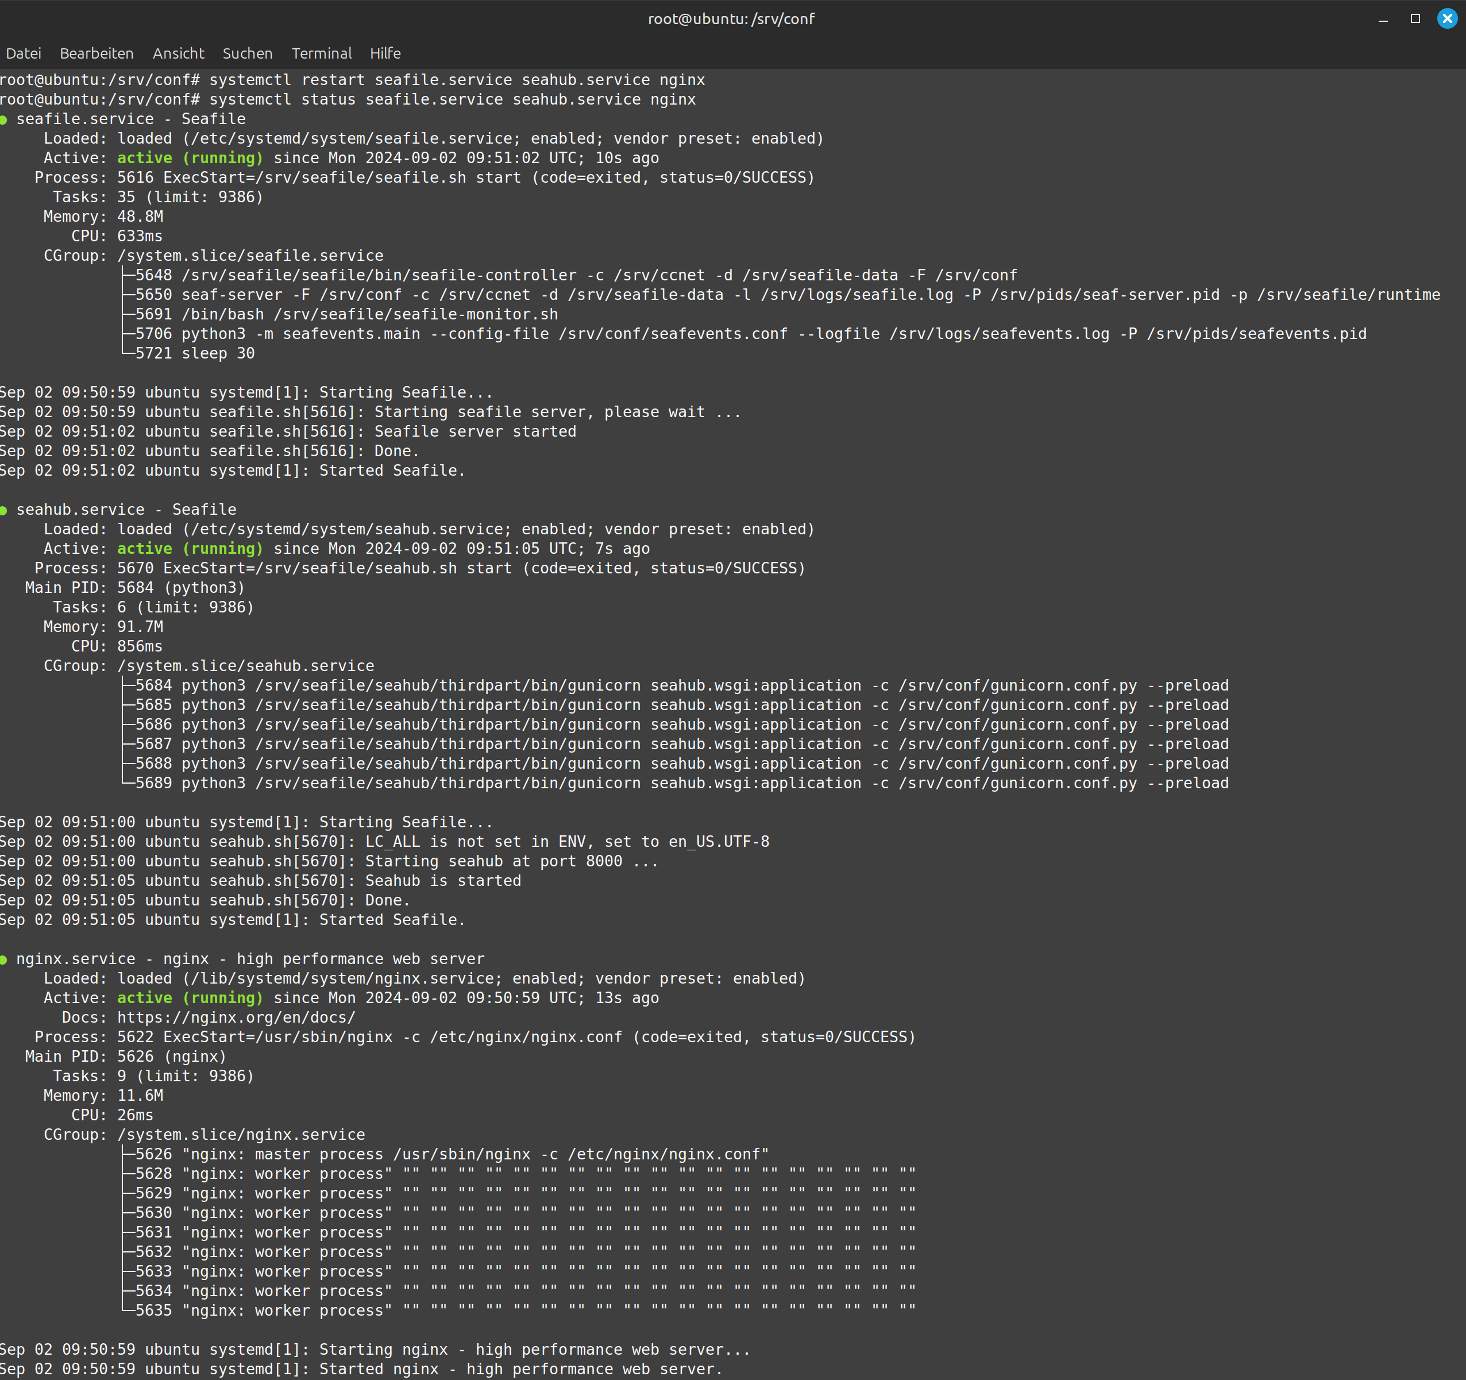1466x1380 pixels.
Task: Close the terminal window
Action: 1448,18
